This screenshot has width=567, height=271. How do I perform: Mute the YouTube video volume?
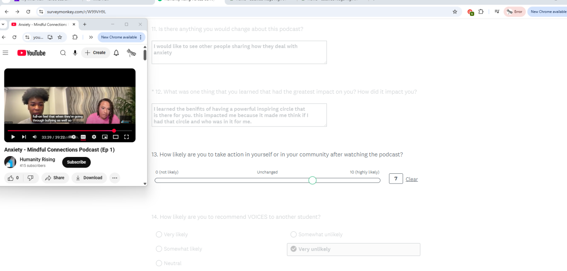coord(35,137)
